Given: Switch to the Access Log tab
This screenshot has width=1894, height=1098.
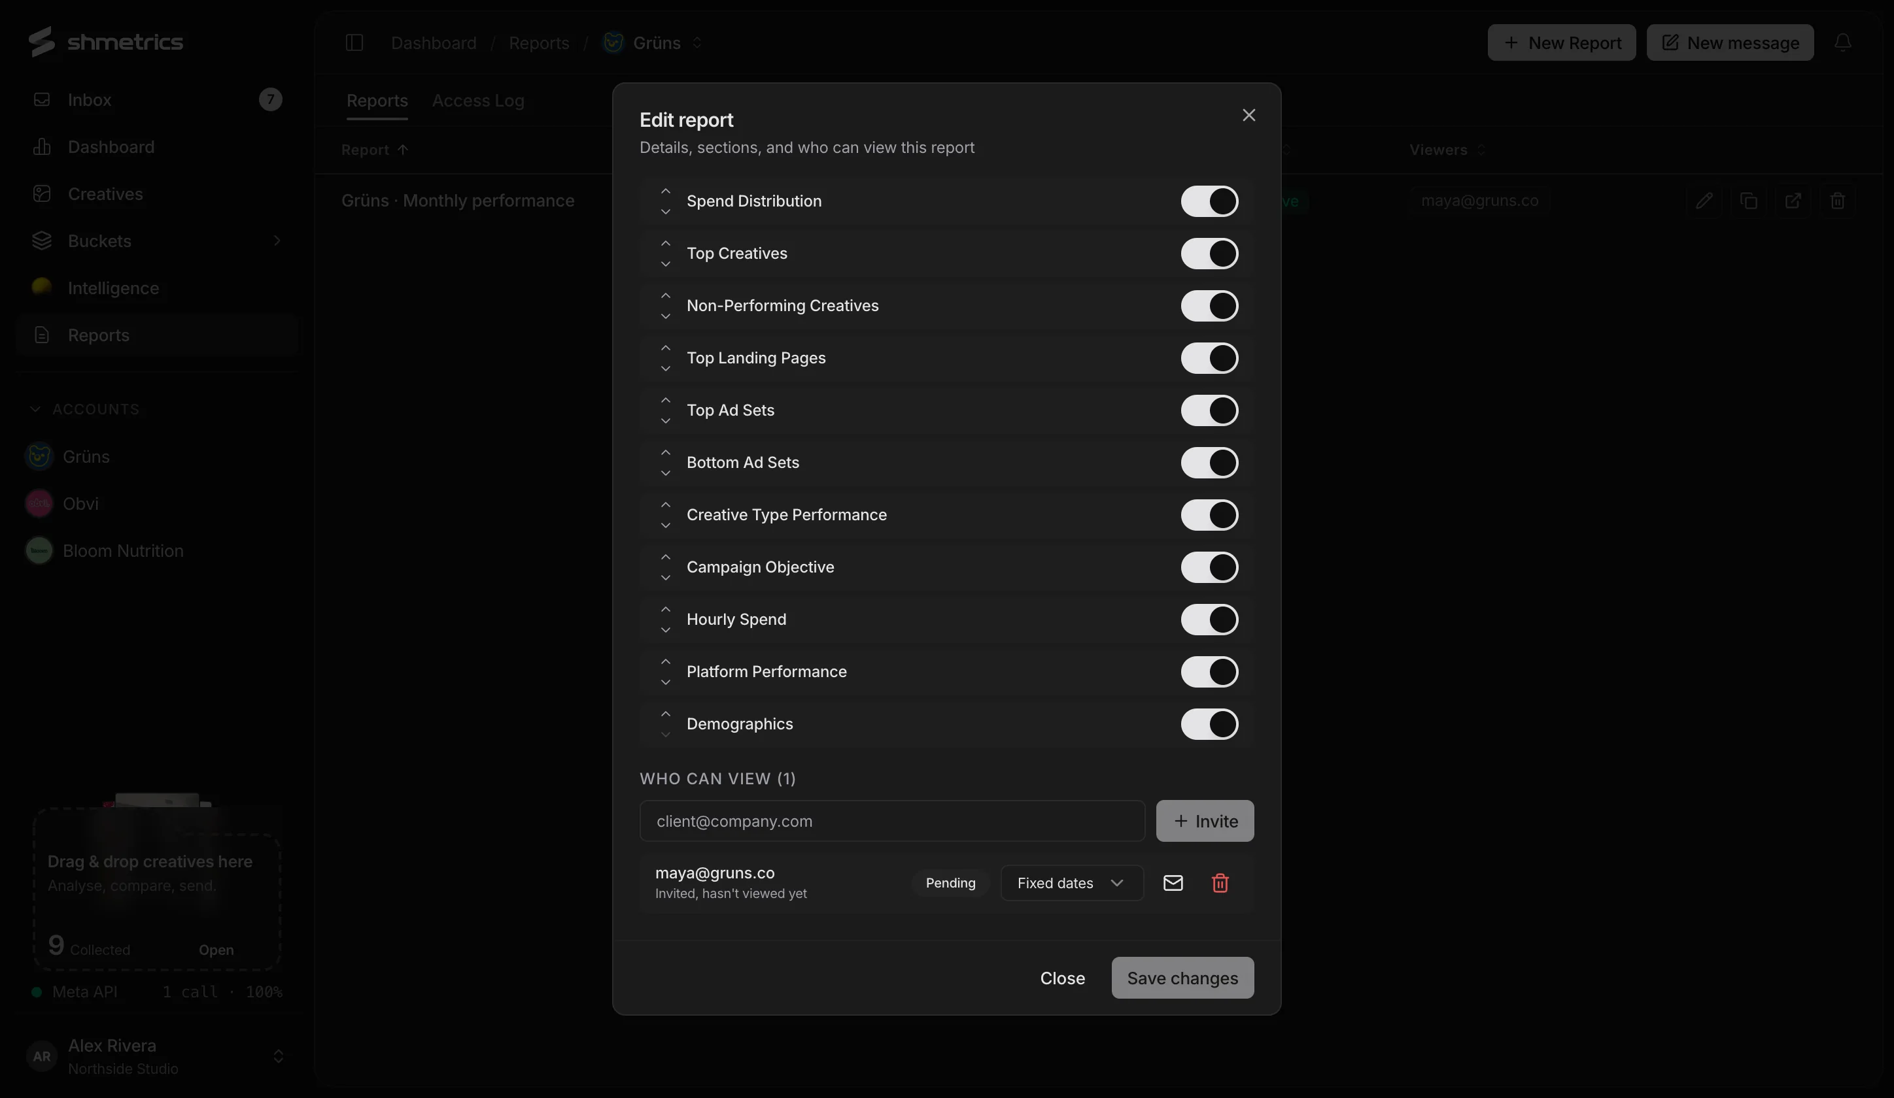Looking at the screenshot, I should (478, 101).
